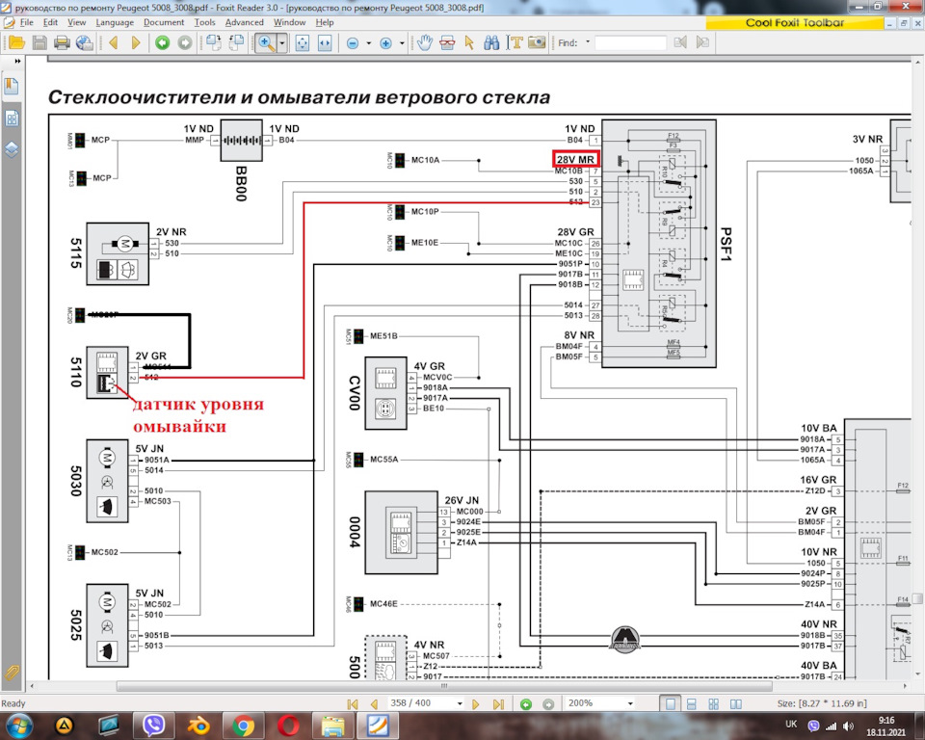Select the Select Text tool
925x740 pixels.
pos(515,42)
